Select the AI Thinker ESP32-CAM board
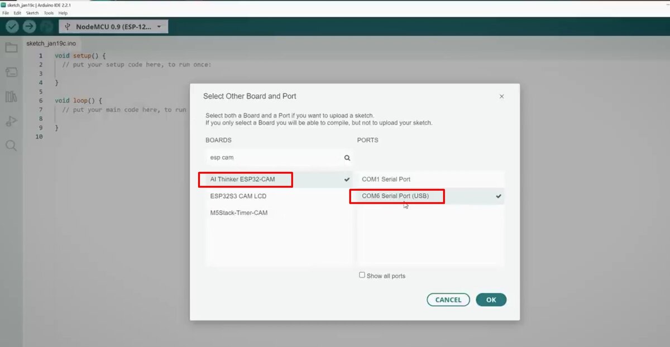This screenshot has height=347, width=670. [x=279, y=180]
